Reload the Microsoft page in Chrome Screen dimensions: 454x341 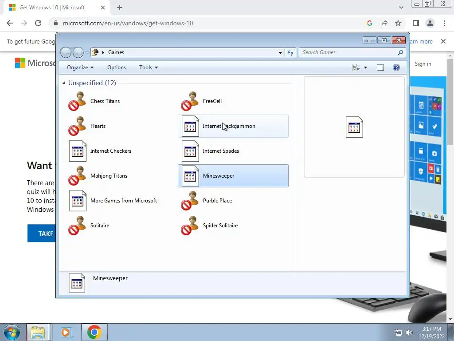coord(38,23)
